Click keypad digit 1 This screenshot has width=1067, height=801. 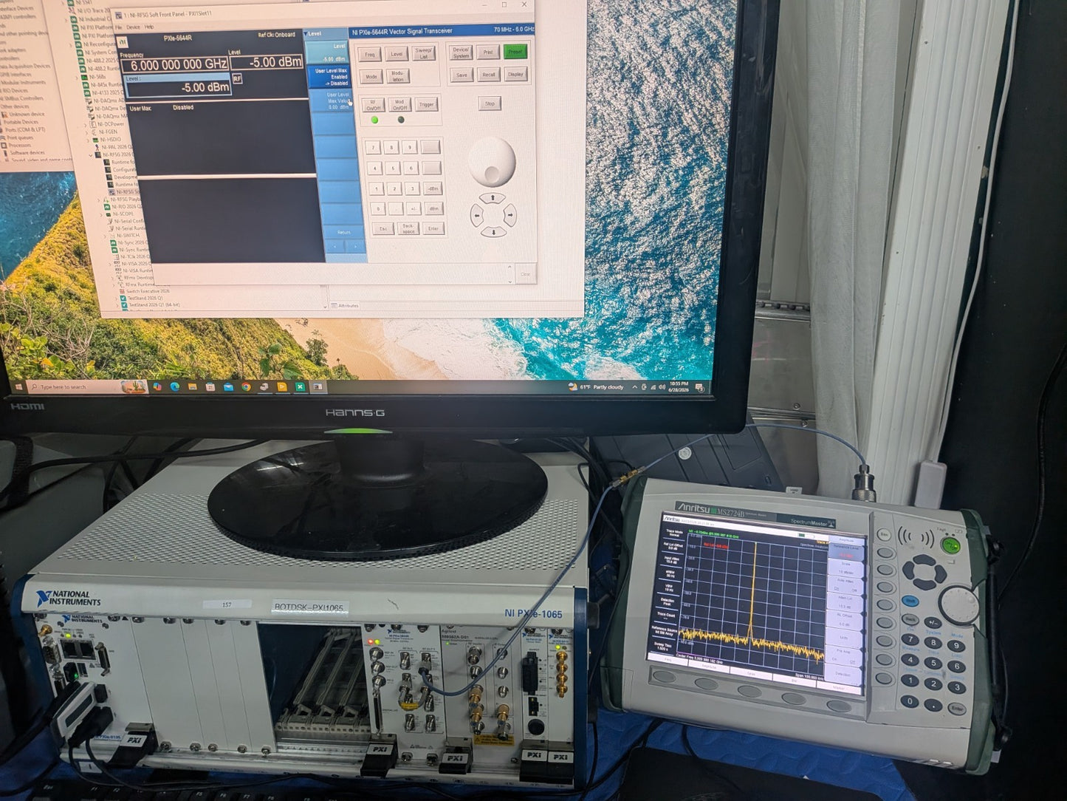[377, 189]
